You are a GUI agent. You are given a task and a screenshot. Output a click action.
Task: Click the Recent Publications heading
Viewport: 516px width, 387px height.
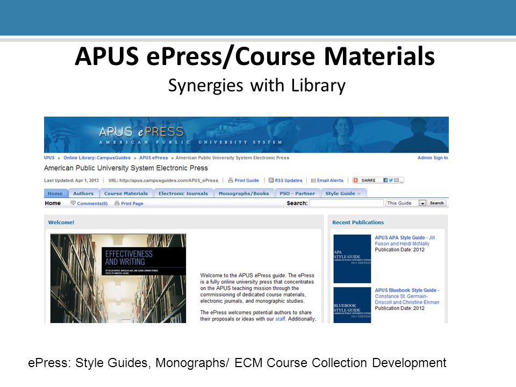coord(358,223)
